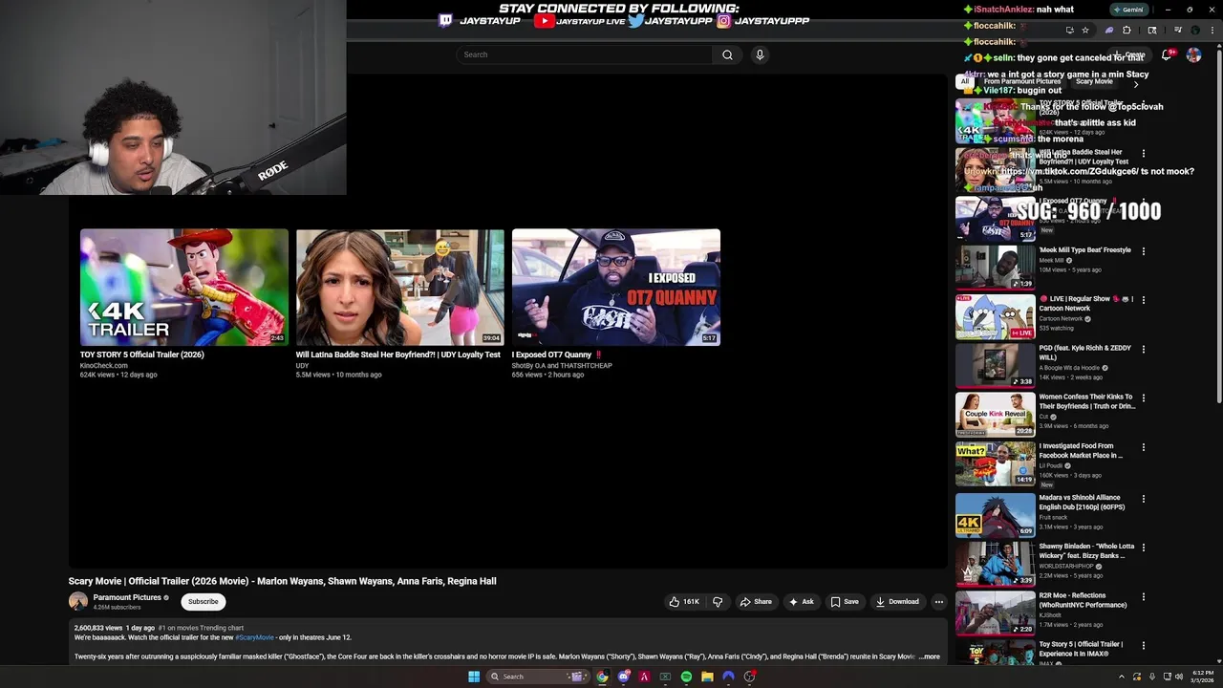This screenshot has width=1223, height=688.
Task: Click the Create button in YouTube header
Action: (1127, 55)
